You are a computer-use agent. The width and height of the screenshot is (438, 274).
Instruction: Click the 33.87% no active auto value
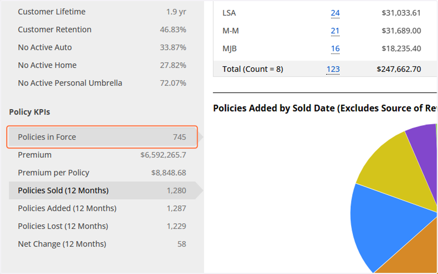click(x=173, y=47)
